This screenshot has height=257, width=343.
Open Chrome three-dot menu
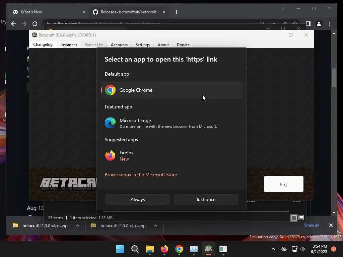(330, 24)
